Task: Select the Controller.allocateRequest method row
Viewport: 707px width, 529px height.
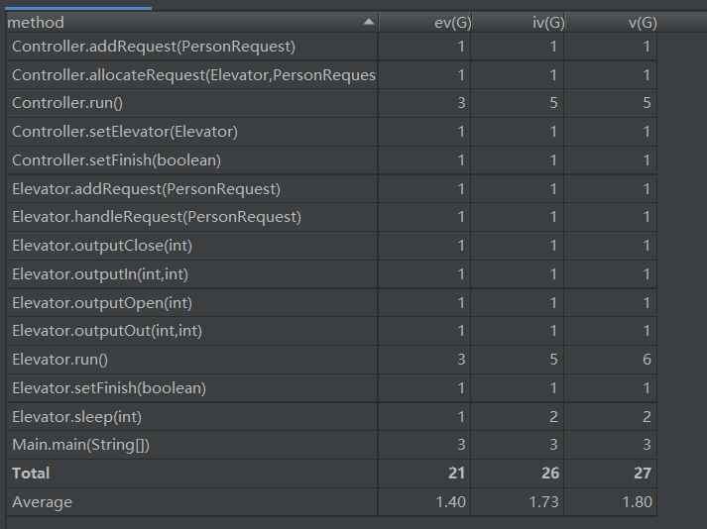Action: [193, 75]
